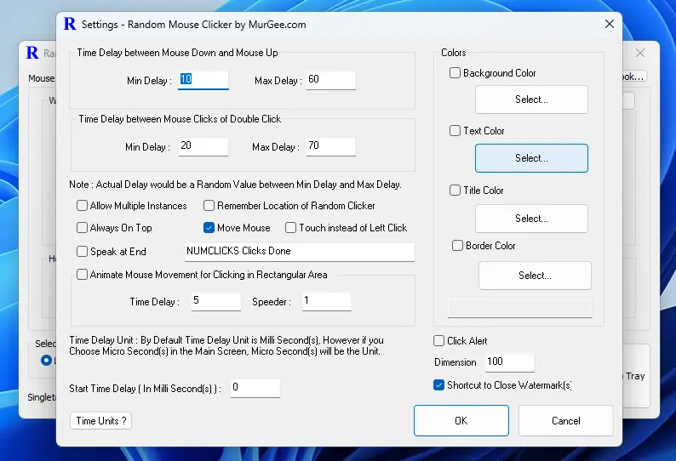
Task: Click the Start Time Delay input field
Action: (x=255, y=388)
